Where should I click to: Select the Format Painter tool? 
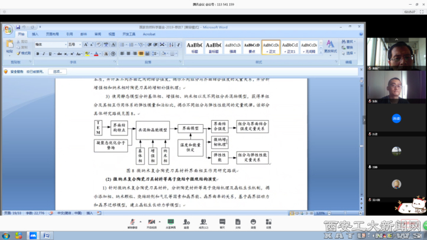tap(25, 54)
